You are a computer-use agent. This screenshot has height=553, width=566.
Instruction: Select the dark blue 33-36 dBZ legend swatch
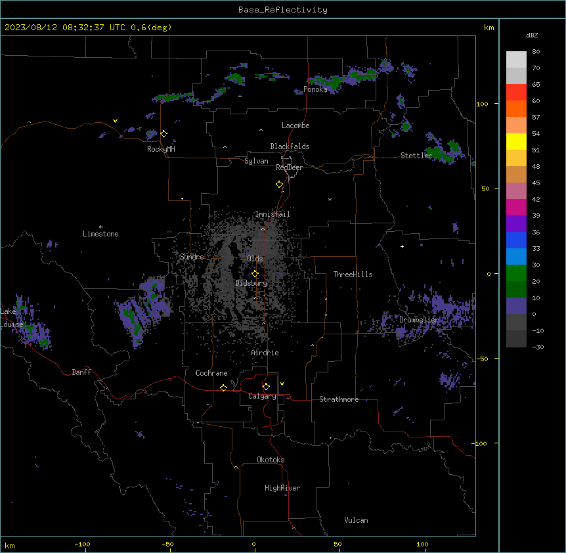(516, 240)
